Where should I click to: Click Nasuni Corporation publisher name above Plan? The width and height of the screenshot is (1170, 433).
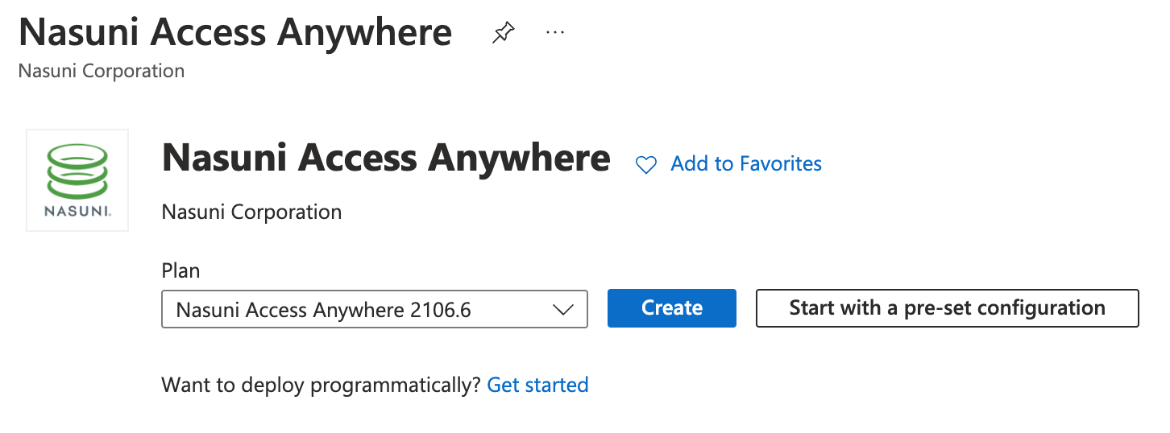[x=251, y=212]
